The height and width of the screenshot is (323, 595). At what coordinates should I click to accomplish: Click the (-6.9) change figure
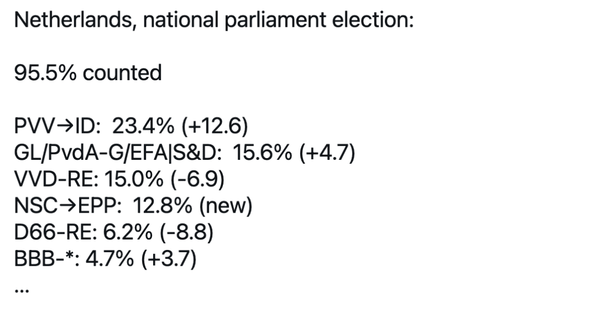[x=197, y=179]
